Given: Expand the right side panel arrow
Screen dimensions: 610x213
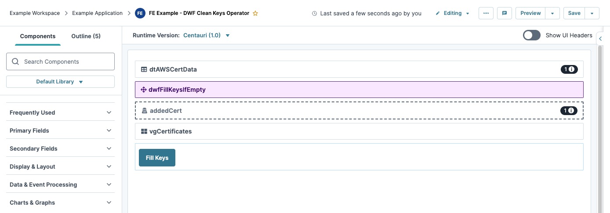Looking at the screenshot, I should point(601,39).
